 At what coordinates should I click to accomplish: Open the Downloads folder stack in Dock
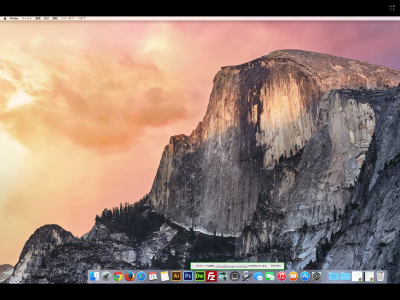333,276
